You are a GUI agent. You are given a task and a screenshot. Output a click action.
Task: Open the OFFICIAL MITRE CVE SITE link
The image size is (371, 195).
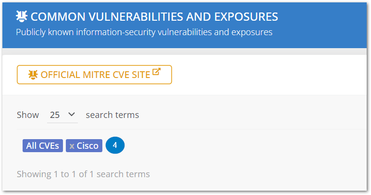[x=94, y=75]
